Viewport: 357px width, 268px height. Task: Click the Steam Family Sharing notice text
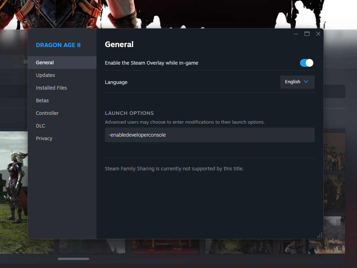click(174, 169)
